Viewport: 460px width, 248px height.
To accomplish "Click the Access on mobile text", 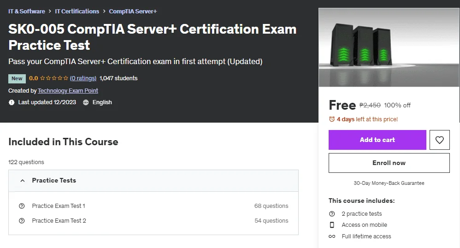I will coord(365,225).
